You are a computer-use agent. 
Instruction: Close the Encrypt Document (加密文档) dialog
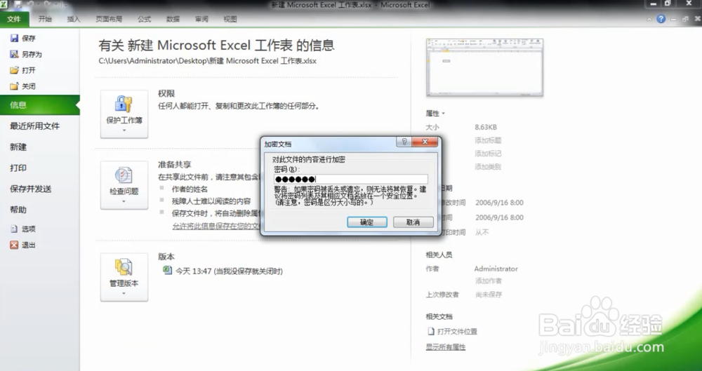point(425,142)
